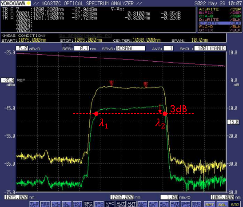Click the LVL SHF status indicator
Image resolution: width=243 pixels, height=207 pixels.
click(x=56, y=204)
